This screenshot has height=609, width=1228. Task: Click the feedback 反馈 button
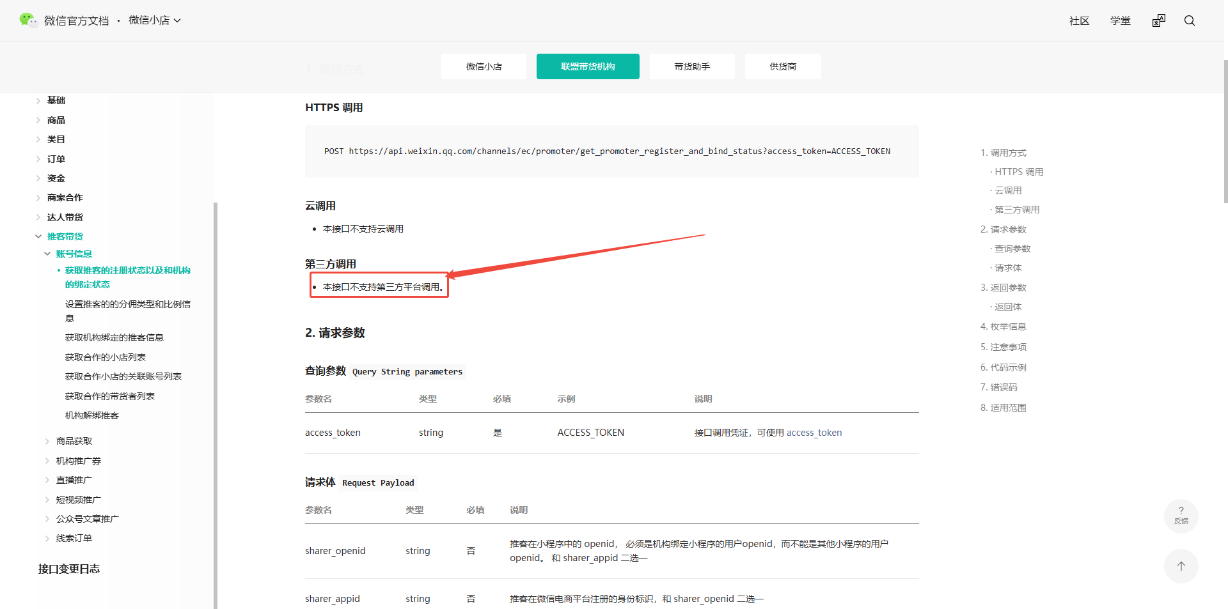[x=1181, y=516]
